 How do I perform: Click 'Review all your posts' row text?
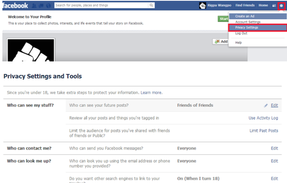click(114, 118)
